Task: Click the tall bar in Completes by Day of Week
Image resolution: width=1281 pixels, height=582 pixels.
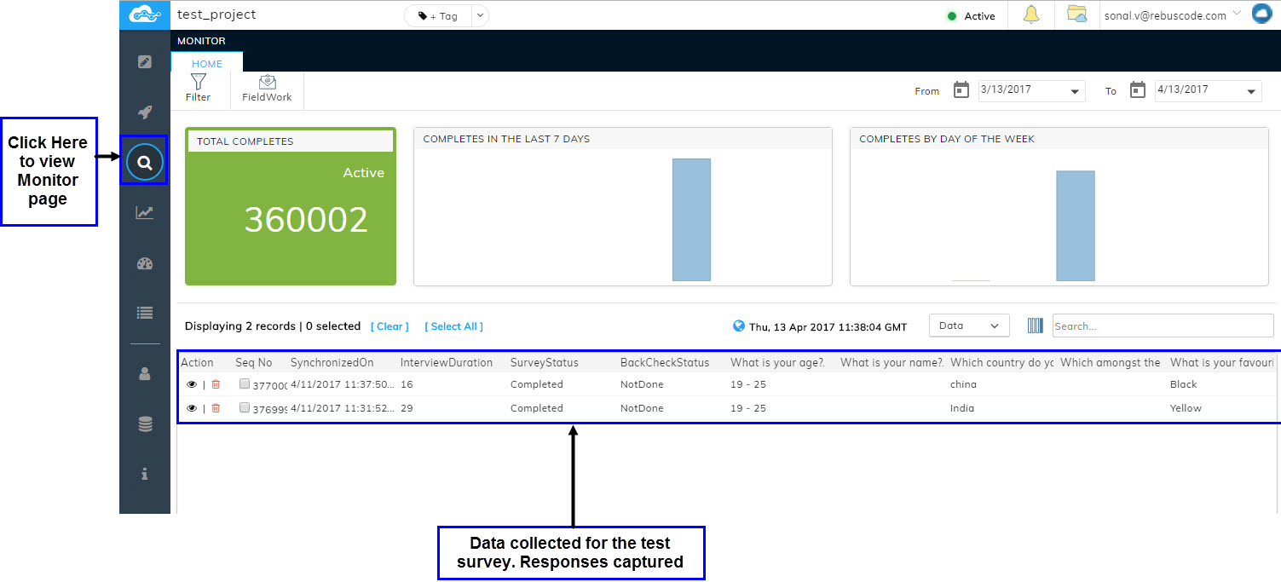Action: click(x=1076, y=226)
